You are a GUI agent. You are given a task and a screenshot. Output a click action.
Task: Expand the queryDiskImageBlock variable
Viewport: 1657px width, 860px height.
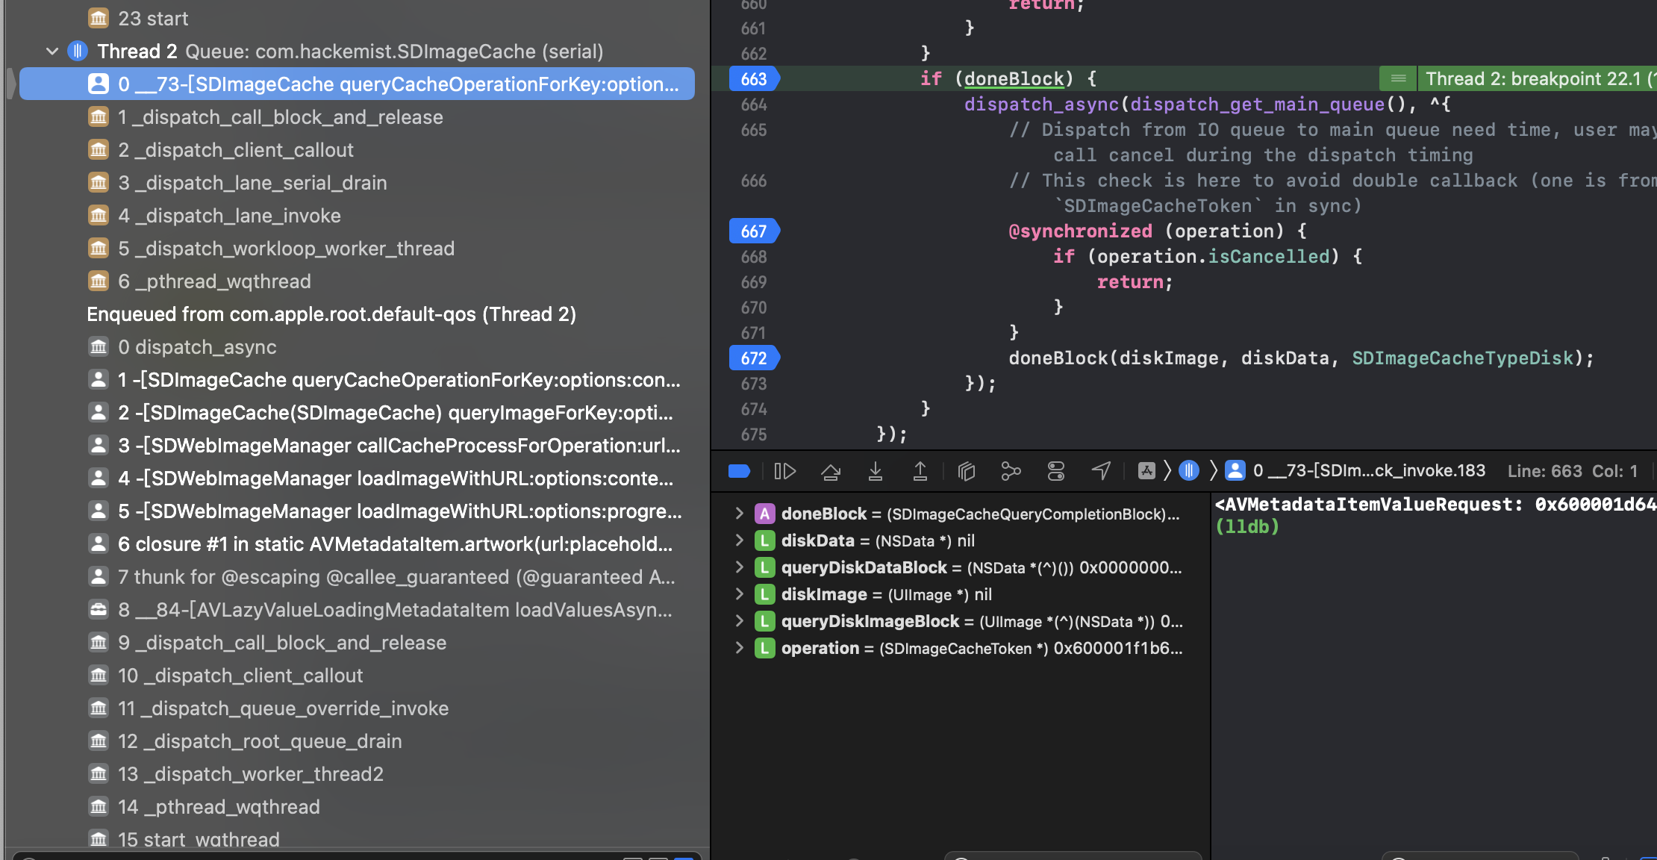pyautogui.click(x=739, y=621)
